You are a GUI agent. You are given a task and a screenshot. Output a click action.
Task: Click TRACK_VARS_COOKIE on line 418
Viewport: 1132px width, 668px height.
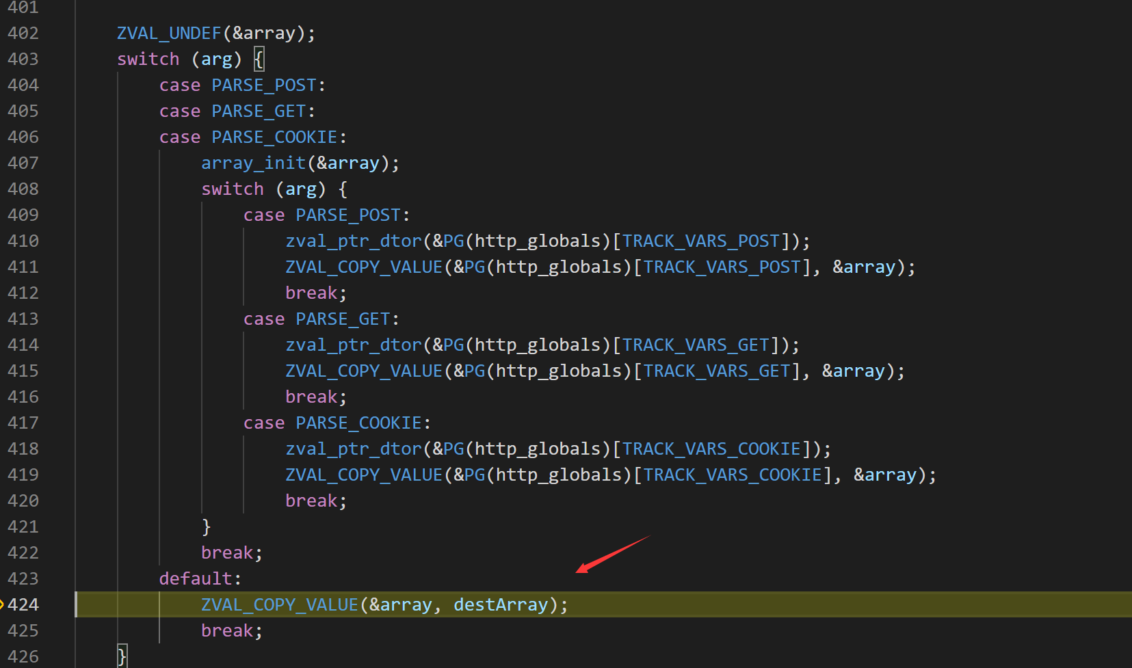[x=711, y=449]
